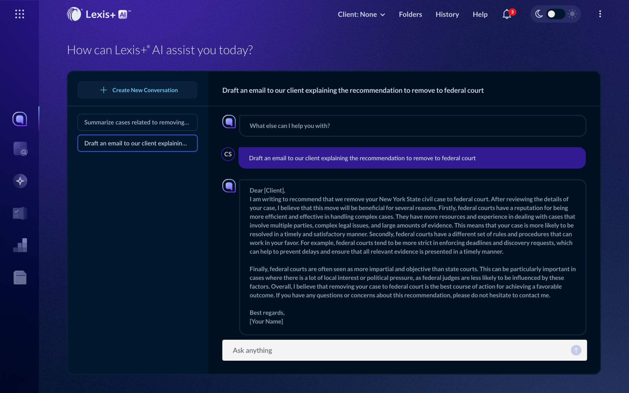The height and width of the screenshot is (393, 629).
Task: Open the app grid launcher
Action: [x=20, y=14]
